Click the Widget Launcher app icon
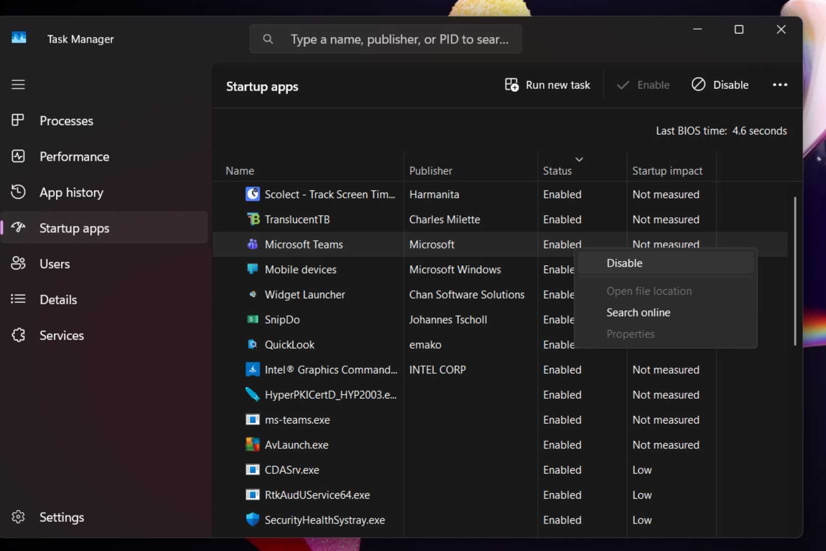 [253, 294]
